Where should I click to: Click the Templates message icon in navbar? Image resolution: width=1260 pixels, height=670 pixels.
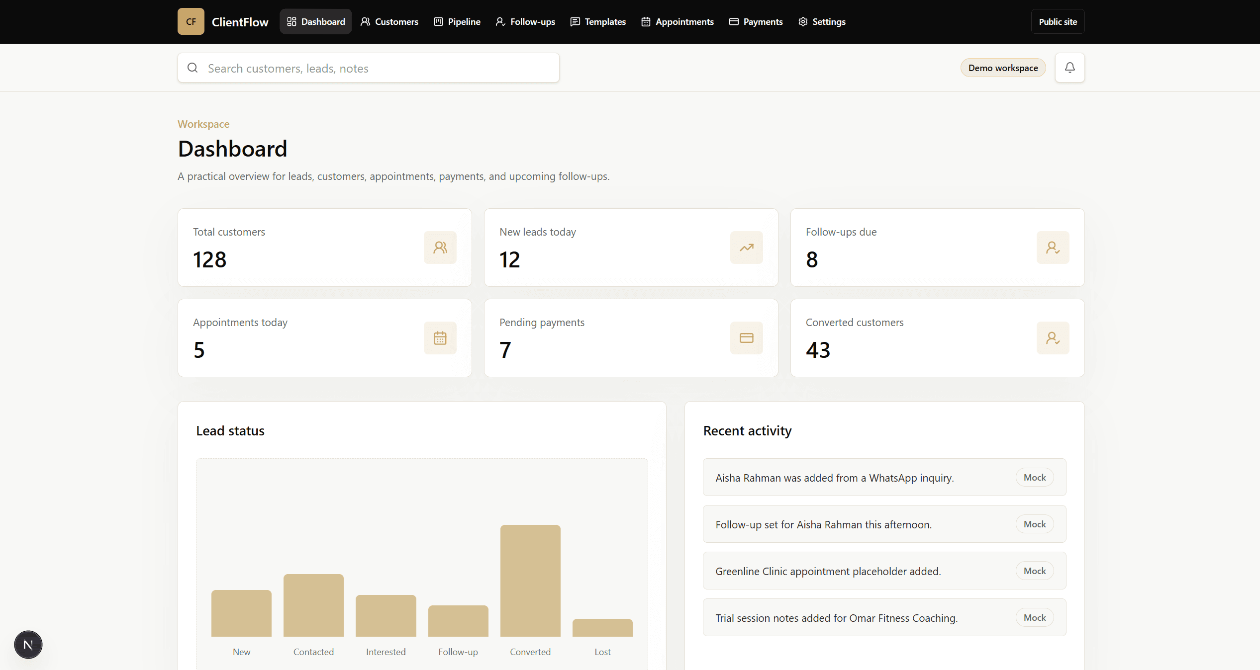575,21
